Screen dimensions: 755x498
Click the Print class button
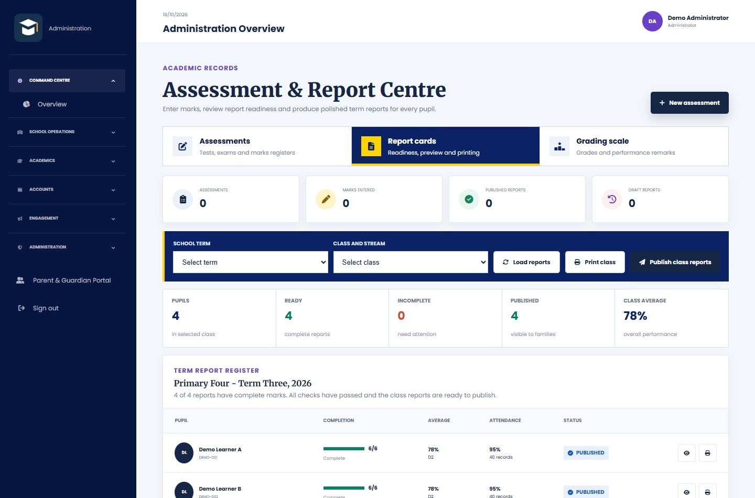595,262
